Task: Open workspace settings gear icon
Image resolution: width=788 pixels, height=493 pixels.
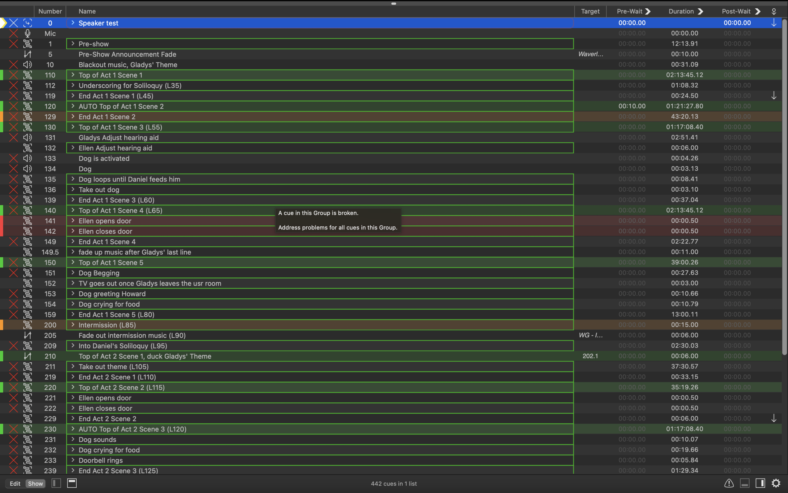Action: coord(776,483)
